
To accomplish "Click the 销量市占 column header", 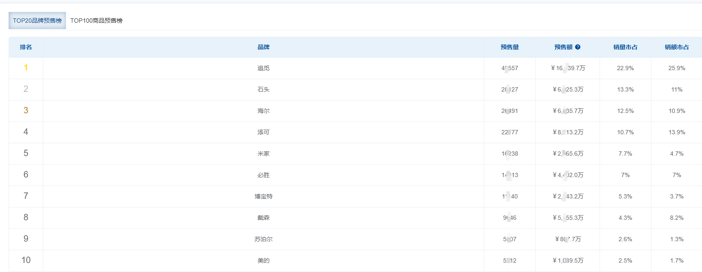I will pyautogui.click(x=625, y=47).
